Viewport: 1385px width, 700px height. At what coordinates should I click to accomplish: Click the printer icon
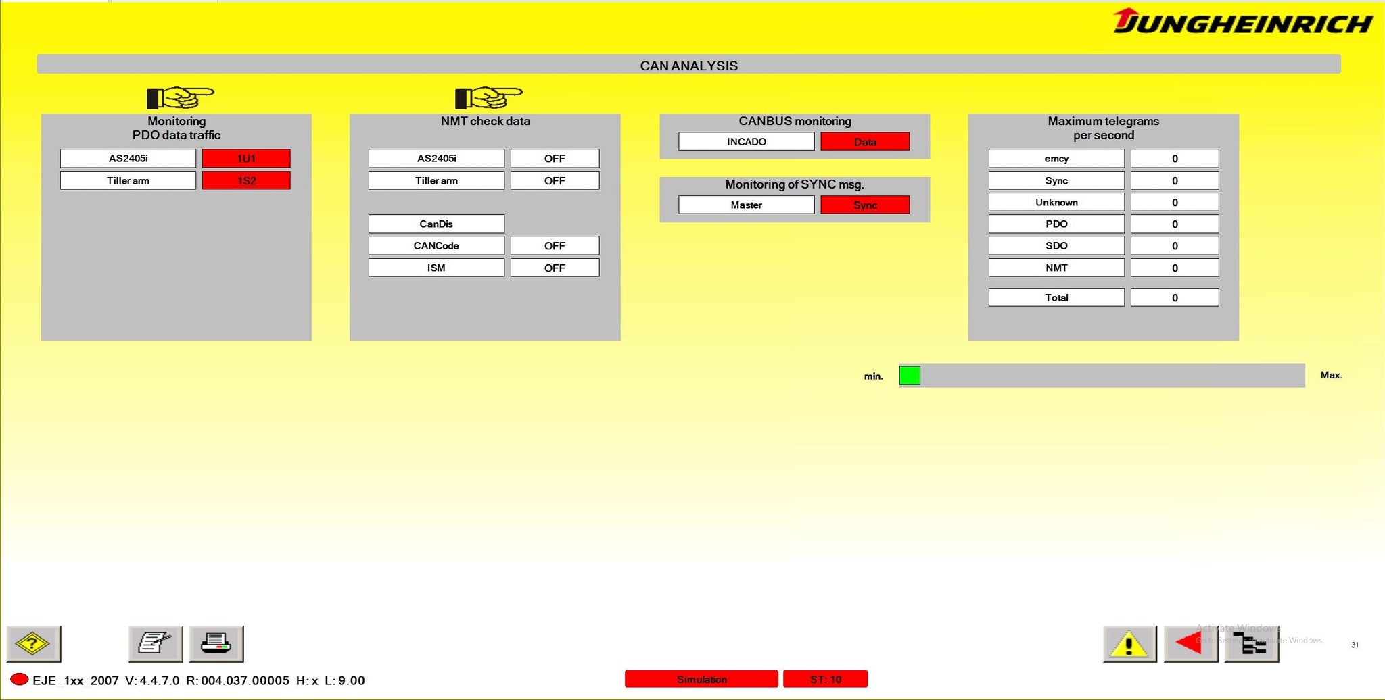(216, 643)
